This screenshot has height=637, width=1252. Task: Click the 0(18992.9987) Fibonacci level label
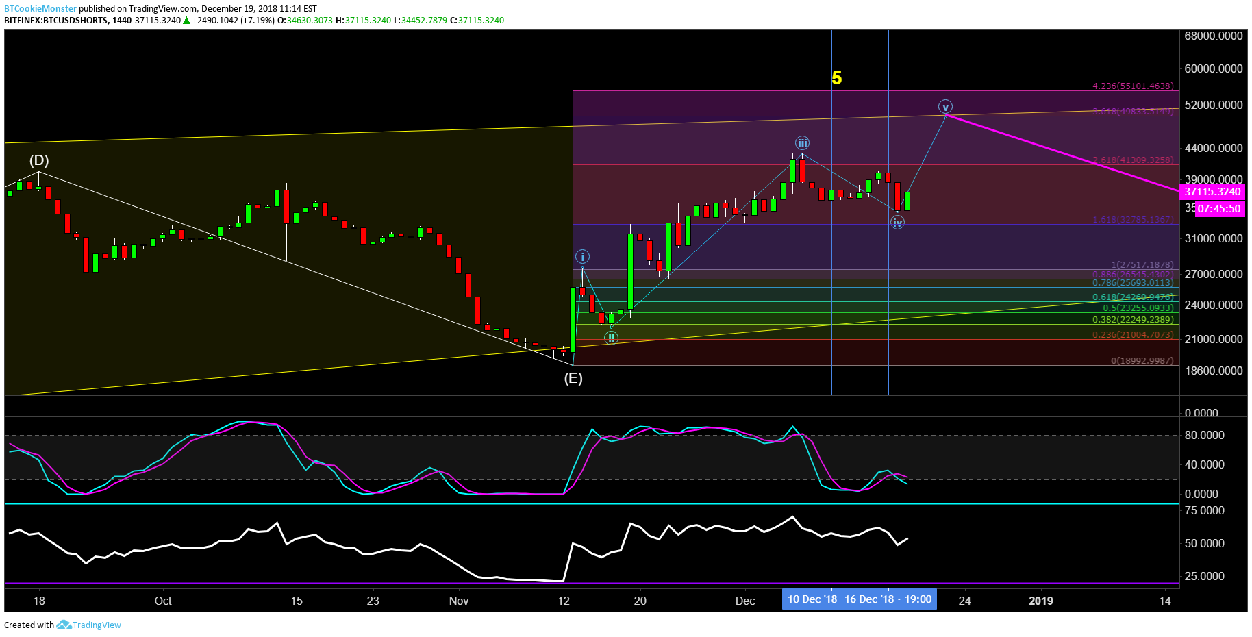[x=1142, y=361]
